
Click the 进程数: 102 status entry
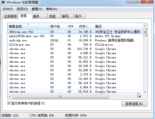point(10,115)
